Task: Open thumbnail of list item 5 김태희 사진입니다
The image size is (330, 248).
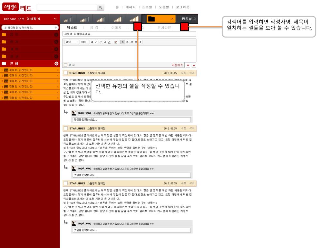Action: pyautogui.click(x=6, y=92)
